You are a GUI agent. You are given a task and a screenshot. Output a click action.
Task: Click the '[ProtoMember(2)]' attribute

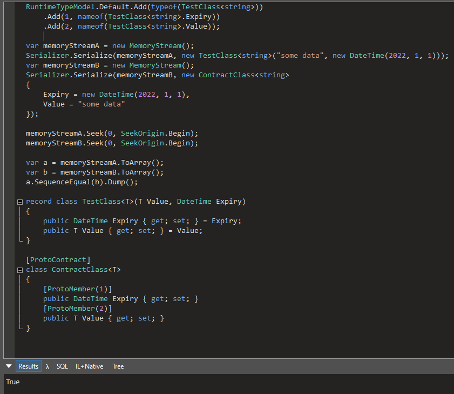click(x=78, y=309)
